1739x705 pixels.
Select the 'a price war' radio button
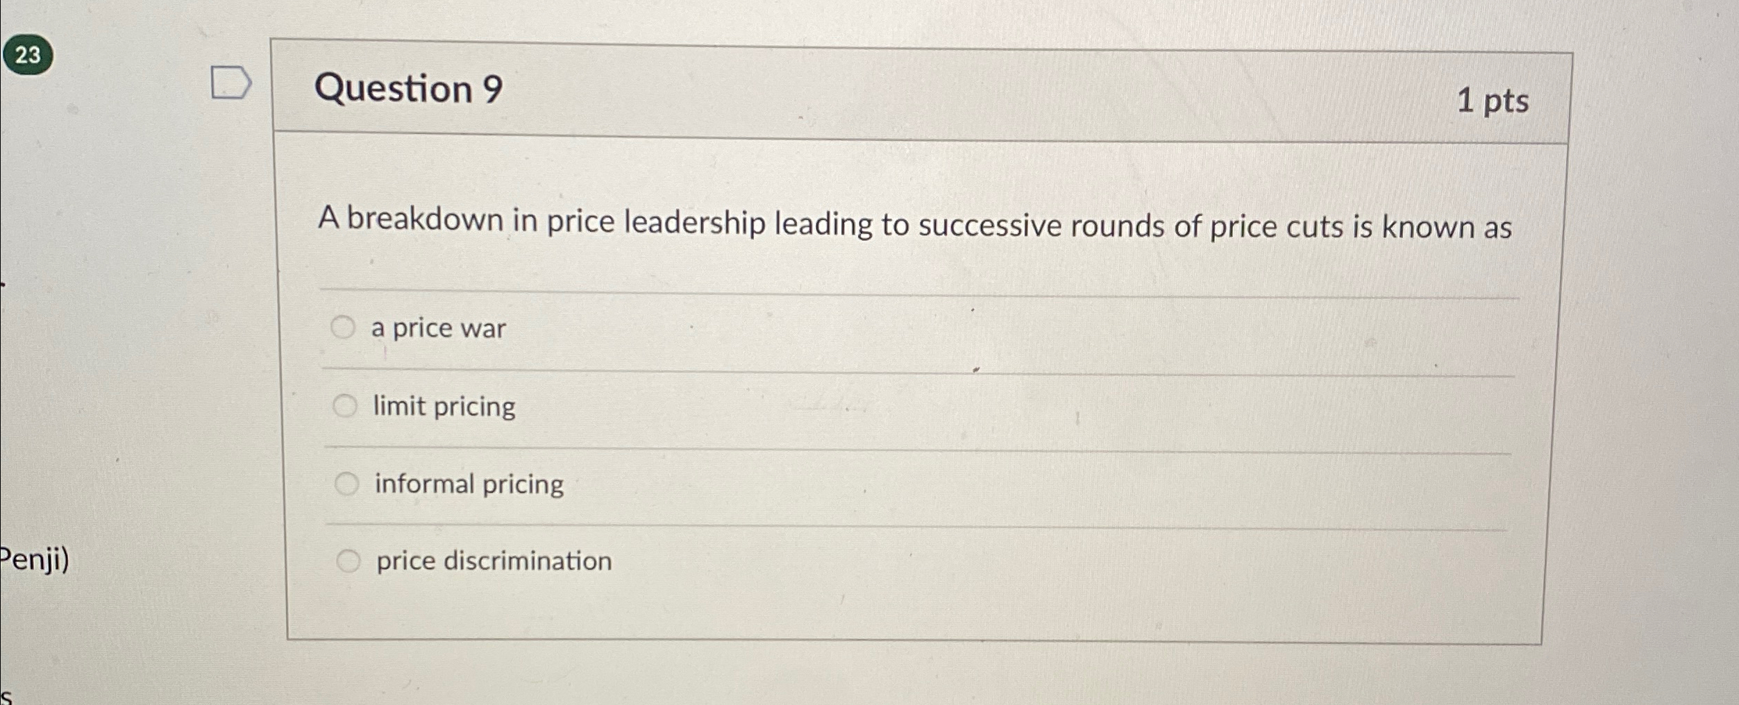(x=345, y=326)
